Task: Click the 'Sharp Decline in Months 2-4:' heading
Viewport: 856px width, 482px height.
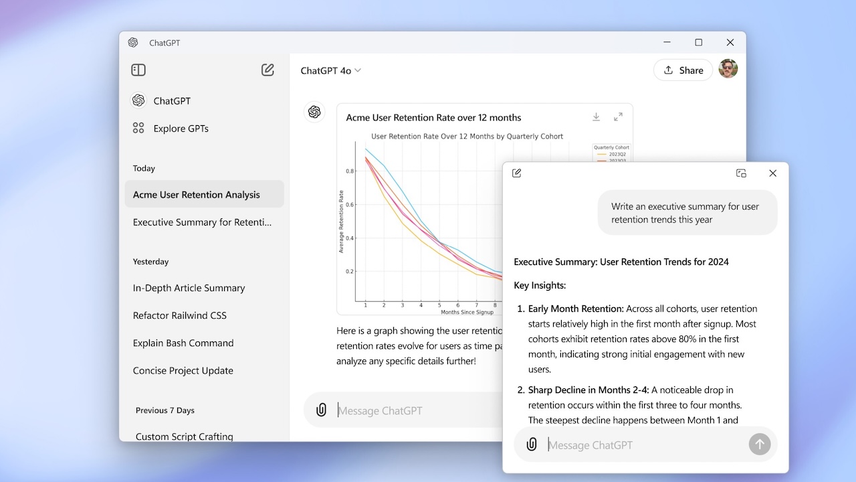Action: (x=588, y=390)
